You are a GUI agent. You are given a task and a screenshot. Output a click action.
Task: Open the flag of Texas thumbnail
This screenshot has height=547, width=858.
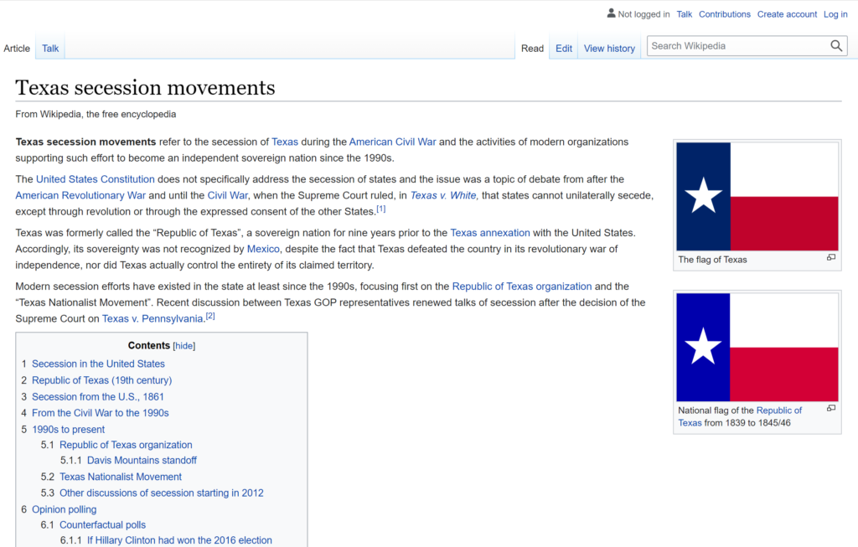click(757, 196)
